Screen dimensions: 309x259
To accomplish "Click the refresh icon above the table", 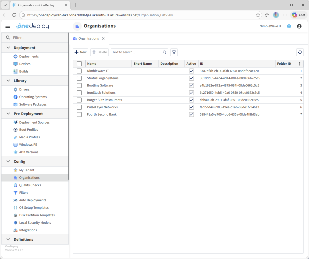I will 300,52.
